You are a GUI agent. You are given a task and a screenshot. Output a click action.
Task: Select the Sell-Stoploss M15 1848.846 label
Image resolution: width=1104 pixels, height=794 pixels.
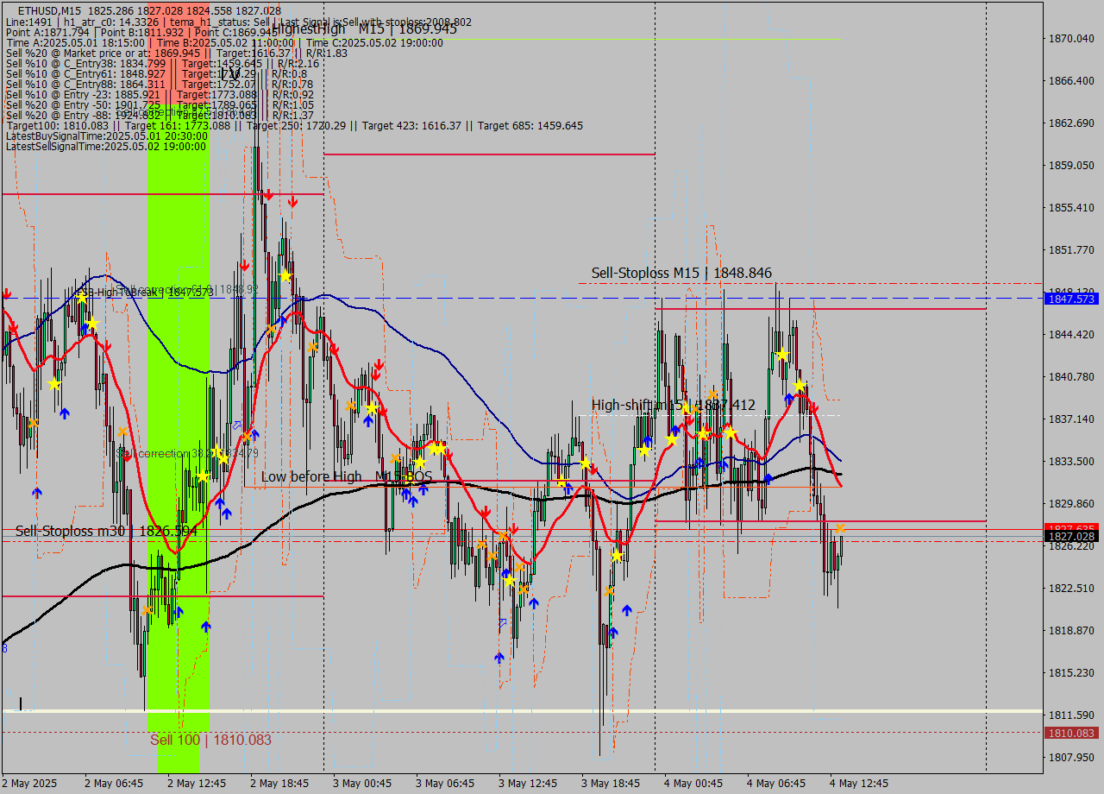tap(681, 274)
